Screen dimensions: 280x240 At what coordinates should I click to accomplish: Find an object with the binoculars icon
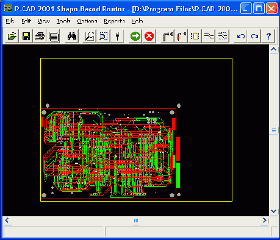coord(72,37)
